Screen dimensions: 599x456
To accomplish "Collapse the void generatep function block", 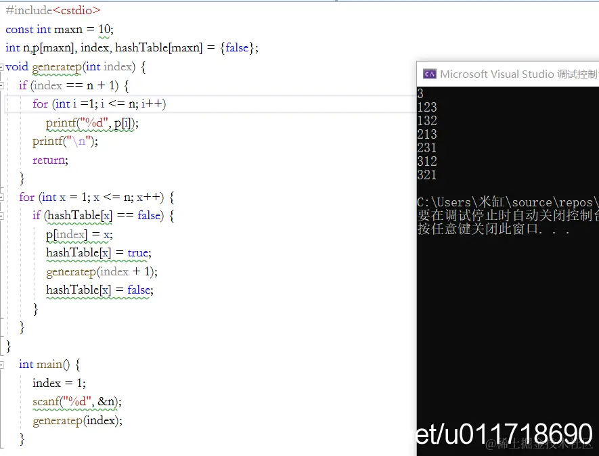I will click(1, 67).
